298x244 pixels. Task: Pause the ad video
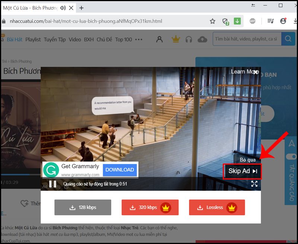(53, 184)
